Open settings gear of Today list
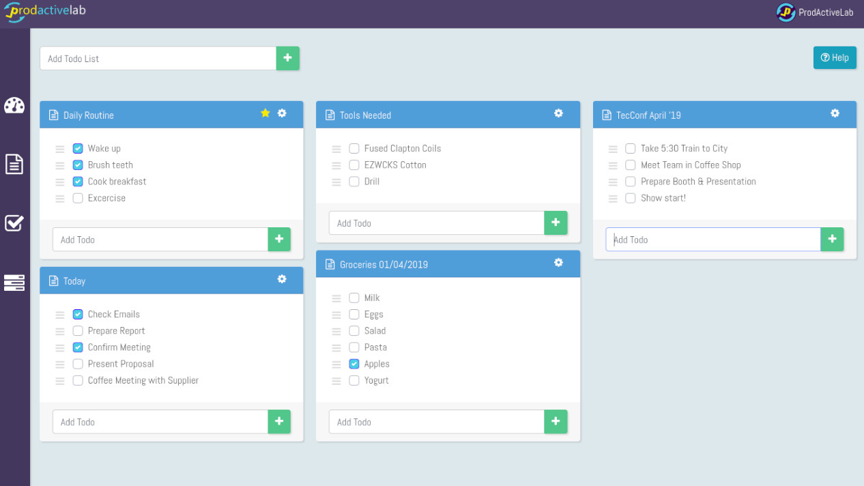Viewport: 864px width, 486px height. click(x=282, y=279)
